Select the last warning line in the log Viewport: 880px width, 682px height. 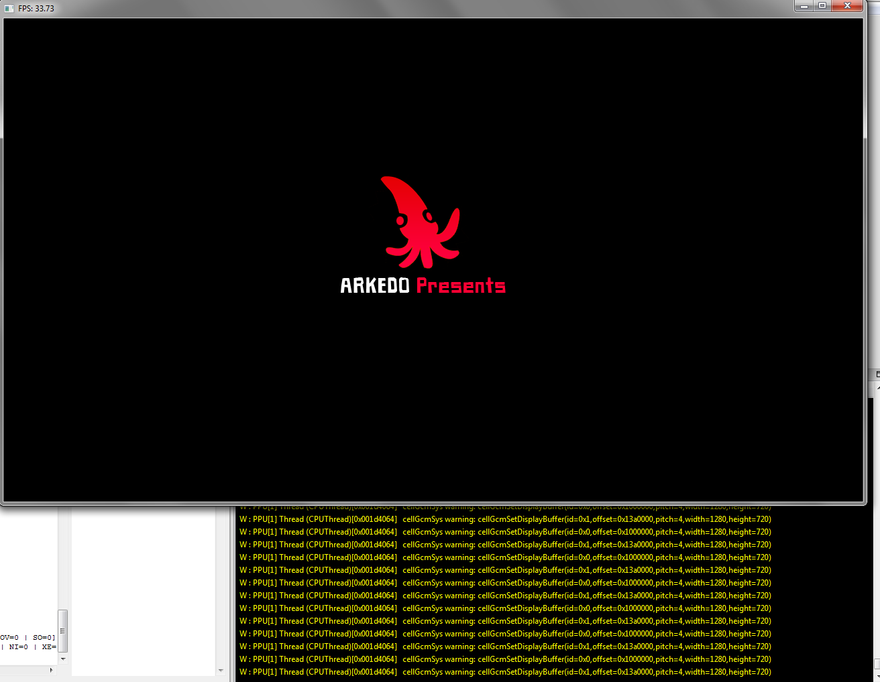pyautogui.click(x=504, y=672)
